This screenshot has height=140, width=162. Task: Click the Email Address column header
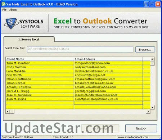point(108,59)
